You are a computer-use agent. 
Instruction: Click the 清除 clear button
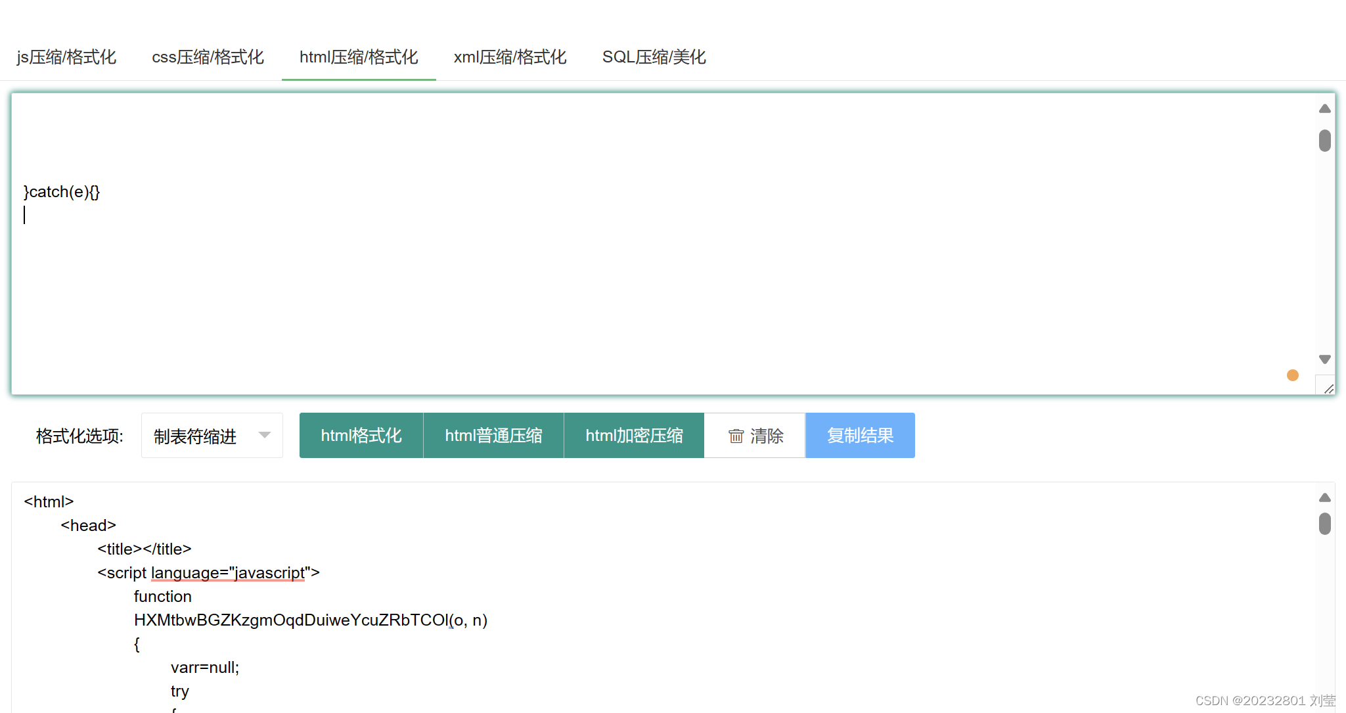[x=755, y=436]
